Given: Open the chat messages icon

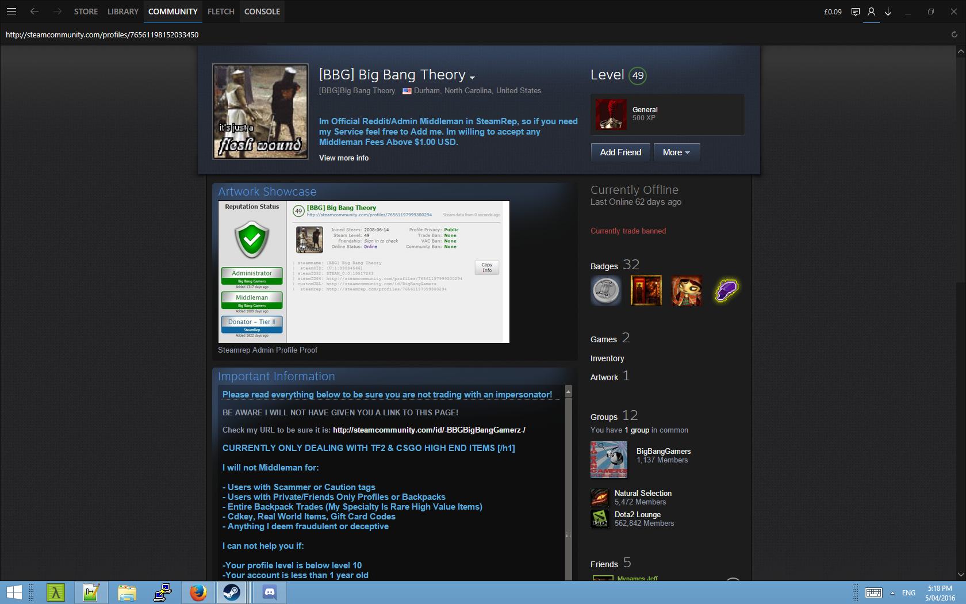Looking at the screenshot, I should click(x=856, y=12).
